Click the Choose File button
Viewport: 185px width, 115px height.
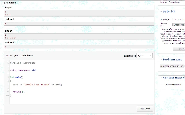[179, 25]
